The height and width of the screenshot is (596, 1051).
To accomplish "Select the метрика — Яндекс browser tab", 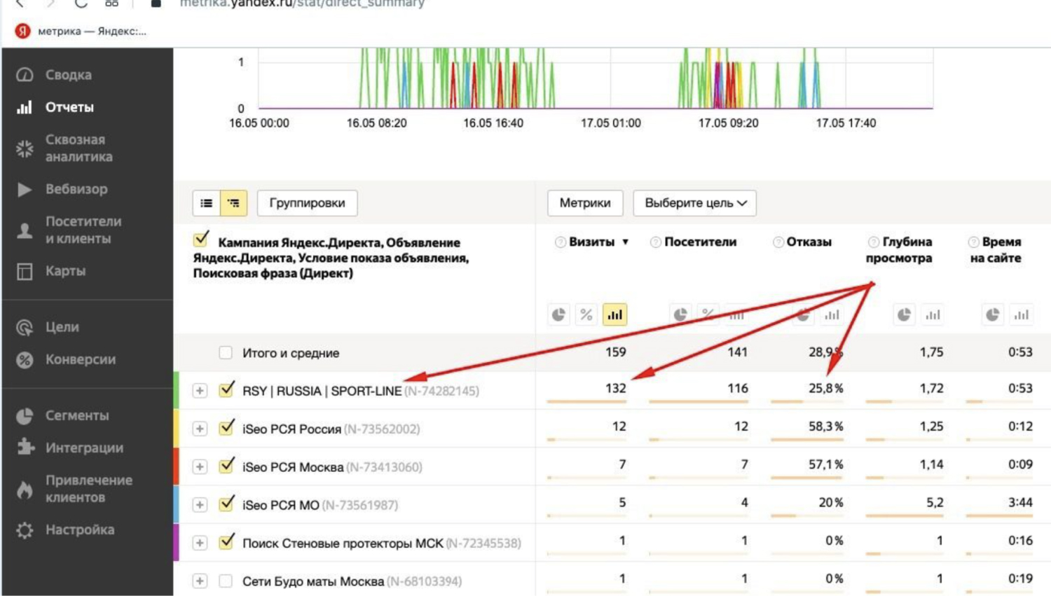I will tap(81, 31).
